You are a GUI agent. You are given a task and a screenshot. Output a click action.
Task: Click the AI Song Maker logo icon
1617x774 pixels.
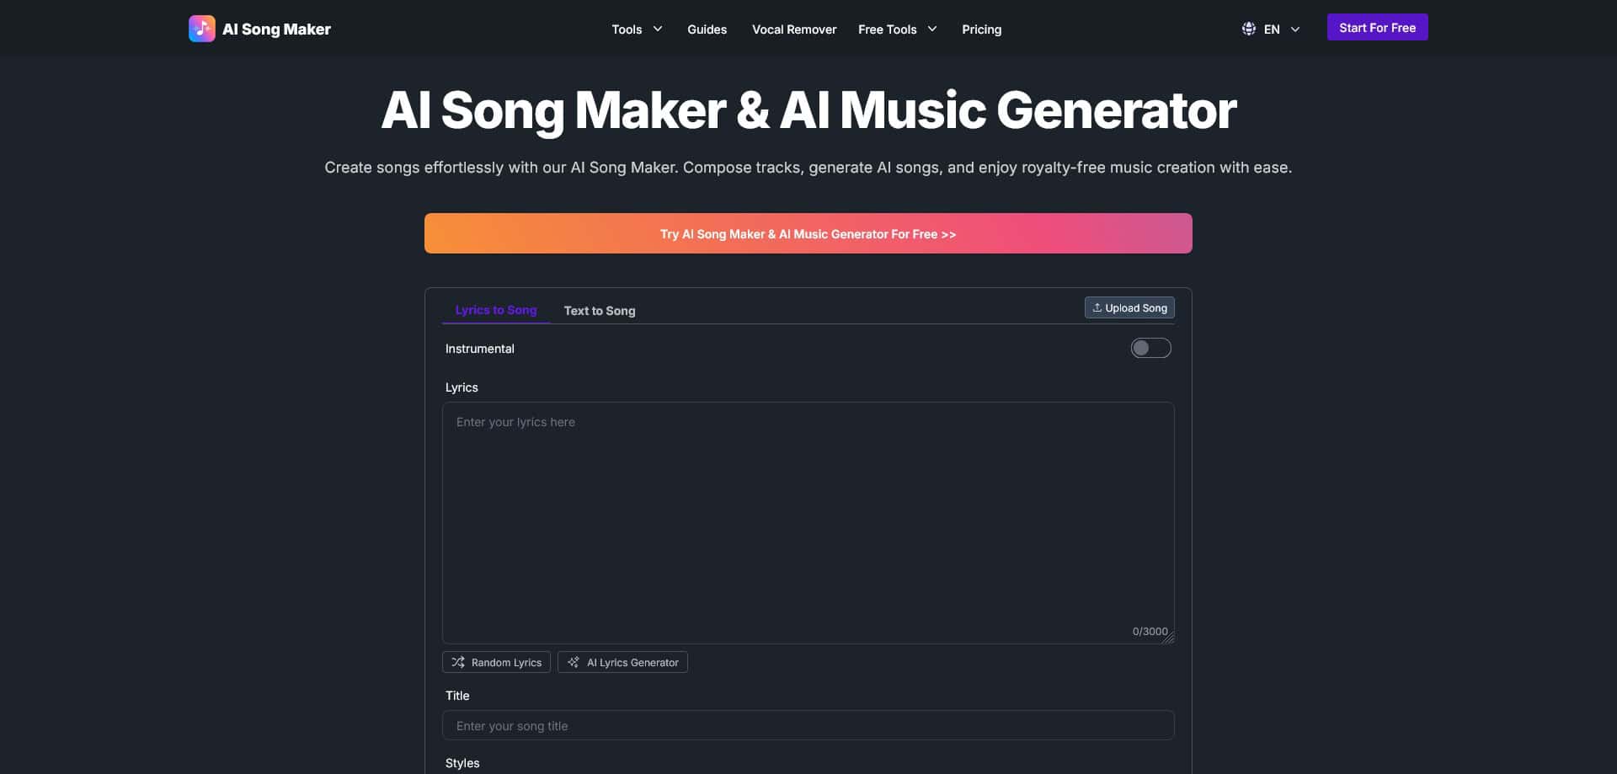click(201, 28)
